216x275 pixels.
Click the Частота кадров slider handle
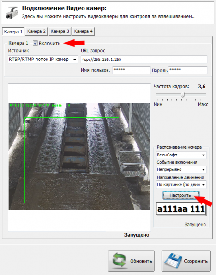(x=183, y=95)
